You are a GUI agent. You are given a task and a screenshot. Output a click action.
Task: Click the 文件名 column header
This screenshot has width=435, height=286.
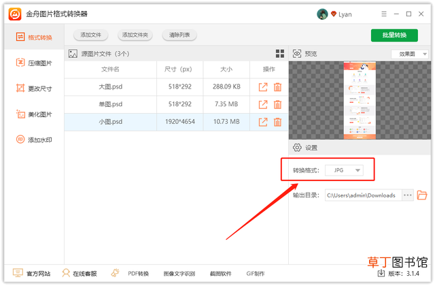[110, 69]
